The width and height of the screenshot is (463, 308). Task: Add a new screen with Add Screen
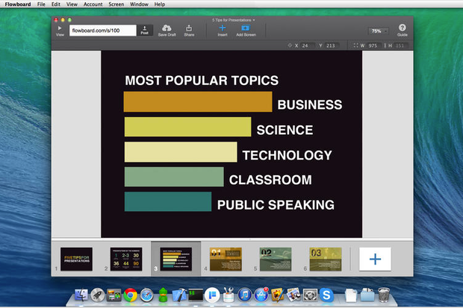click(246, 31)
